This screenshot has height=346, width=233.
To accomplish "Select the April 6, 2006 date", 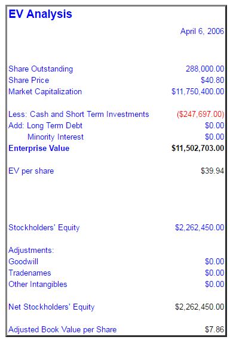I will (x=202, y=32).
